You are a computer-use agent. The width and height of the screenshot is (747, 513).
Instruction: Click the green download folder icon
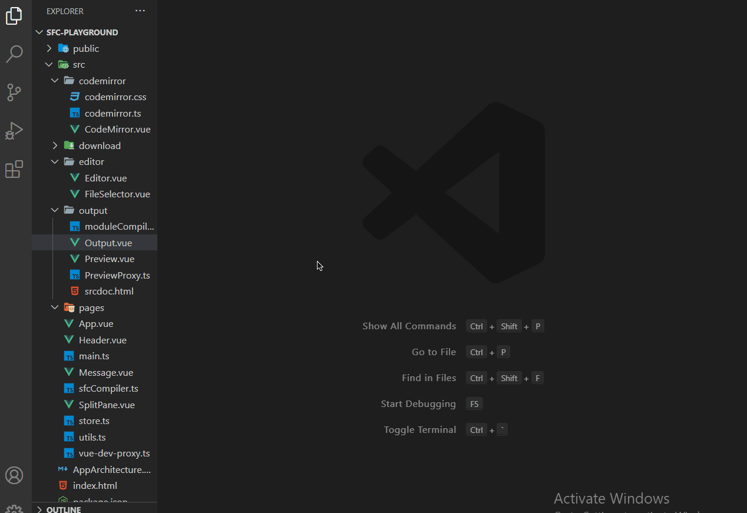(x=69, y=145)
